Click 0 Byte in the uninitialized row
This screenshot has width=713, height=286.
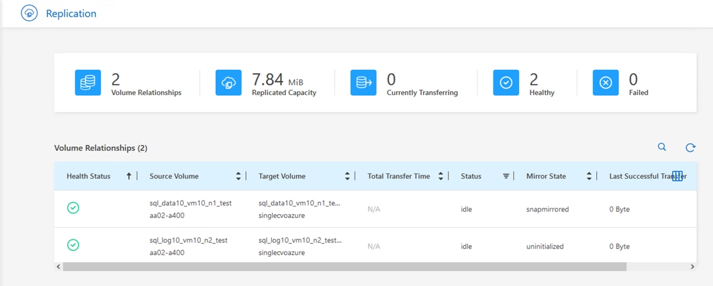click(x=619, y=247)
